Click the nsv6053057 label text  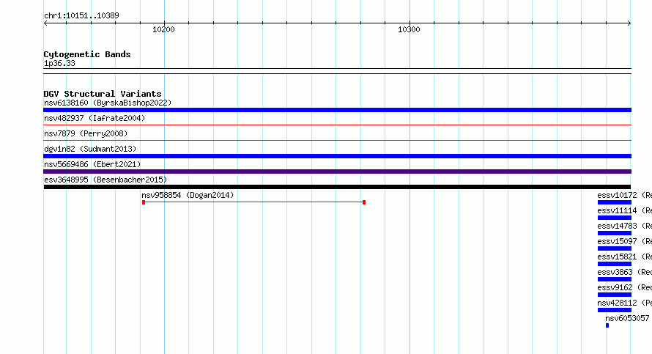(x=627, y=318)
